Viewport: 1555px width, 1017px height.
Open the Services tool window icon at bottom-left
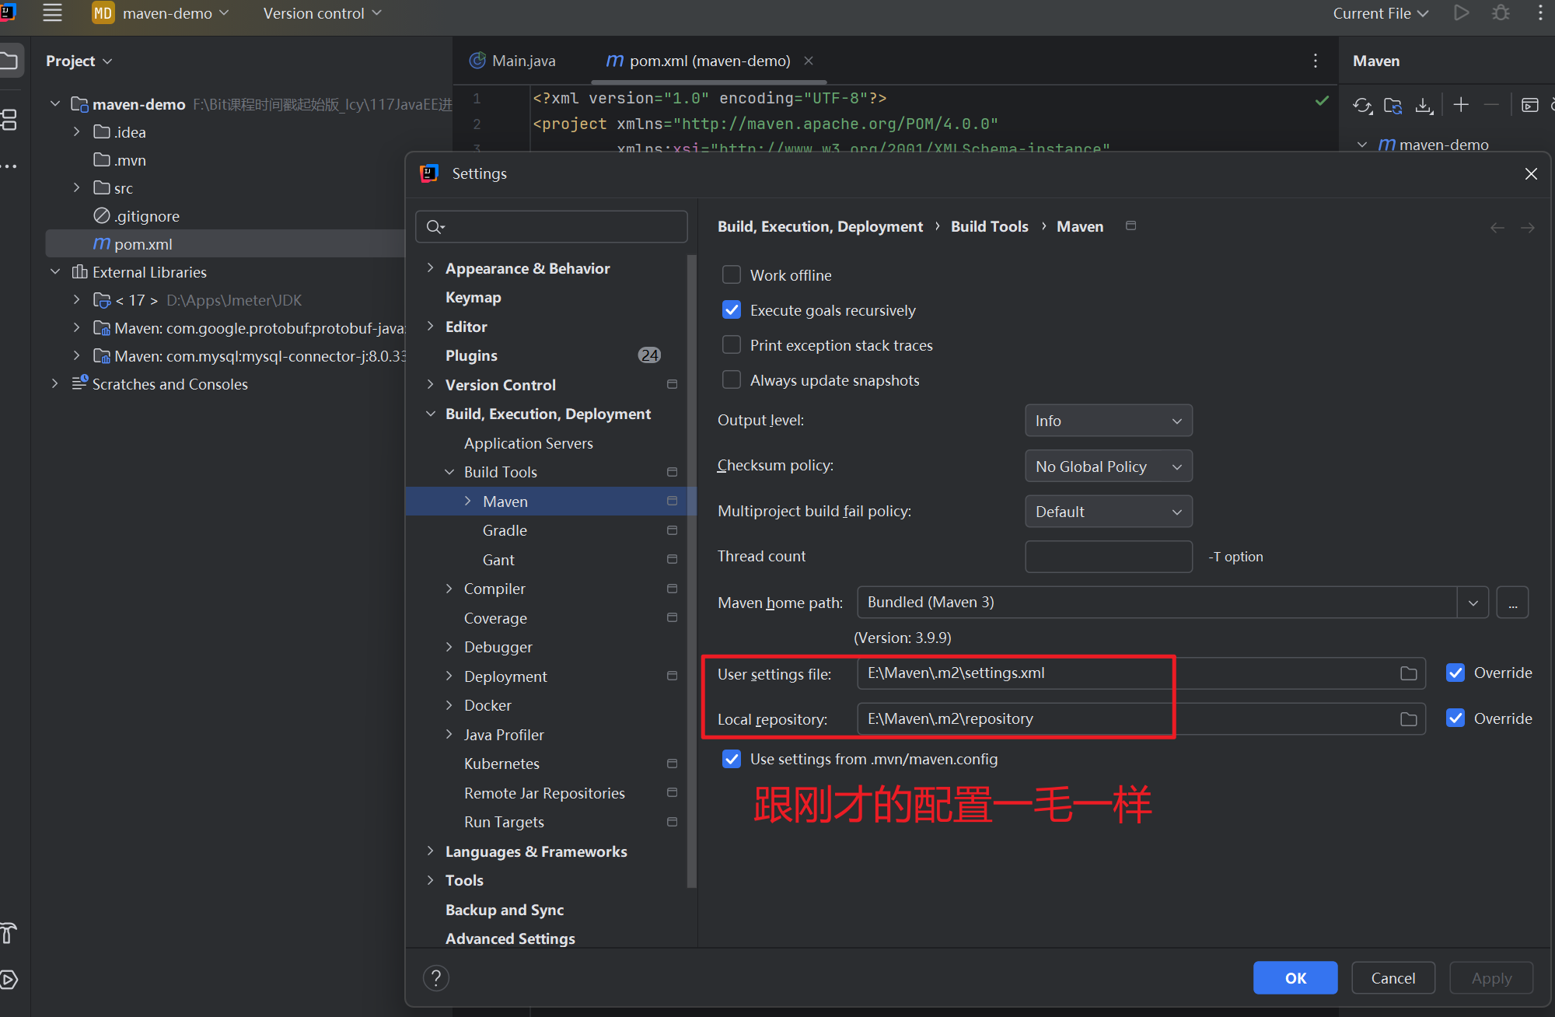8,980
